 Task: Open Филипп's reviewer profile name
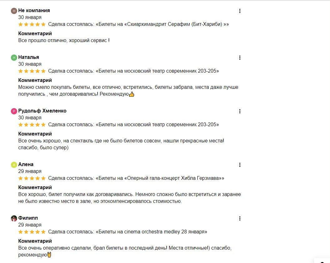click(x=28, y=218)
